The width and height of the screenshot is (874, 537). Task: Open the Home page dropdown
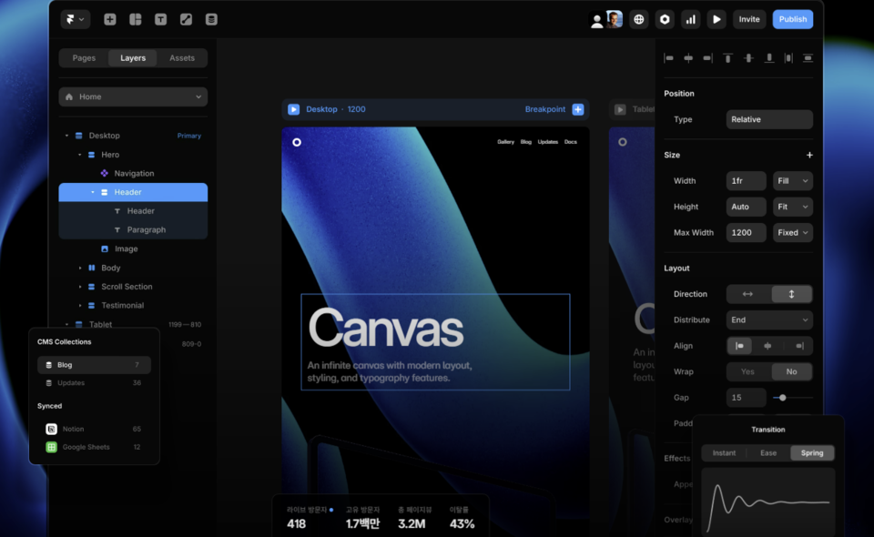(x=133, y=96)
